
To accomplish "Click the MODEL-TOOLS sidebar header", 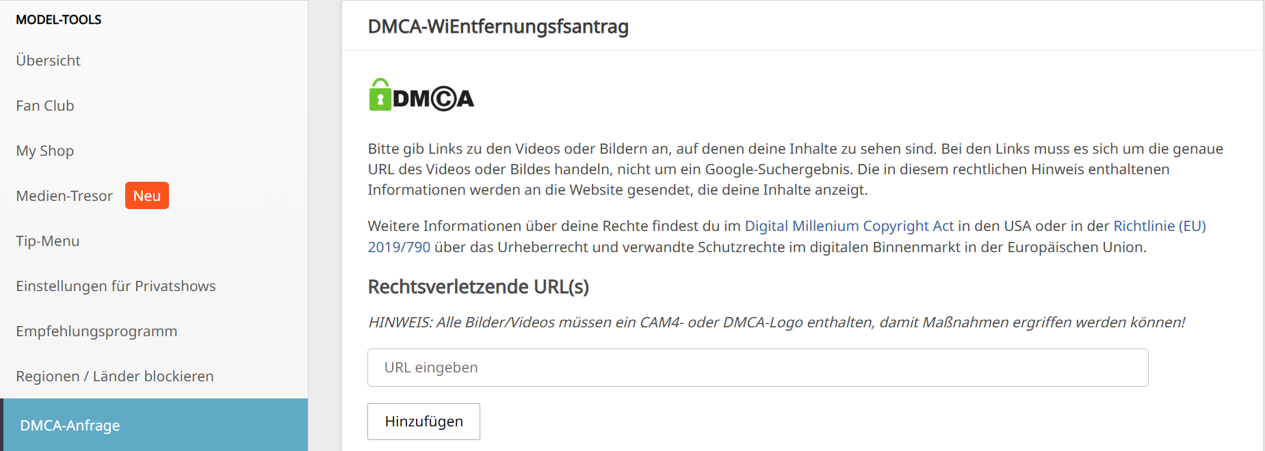I will click(x=59, y=20).
